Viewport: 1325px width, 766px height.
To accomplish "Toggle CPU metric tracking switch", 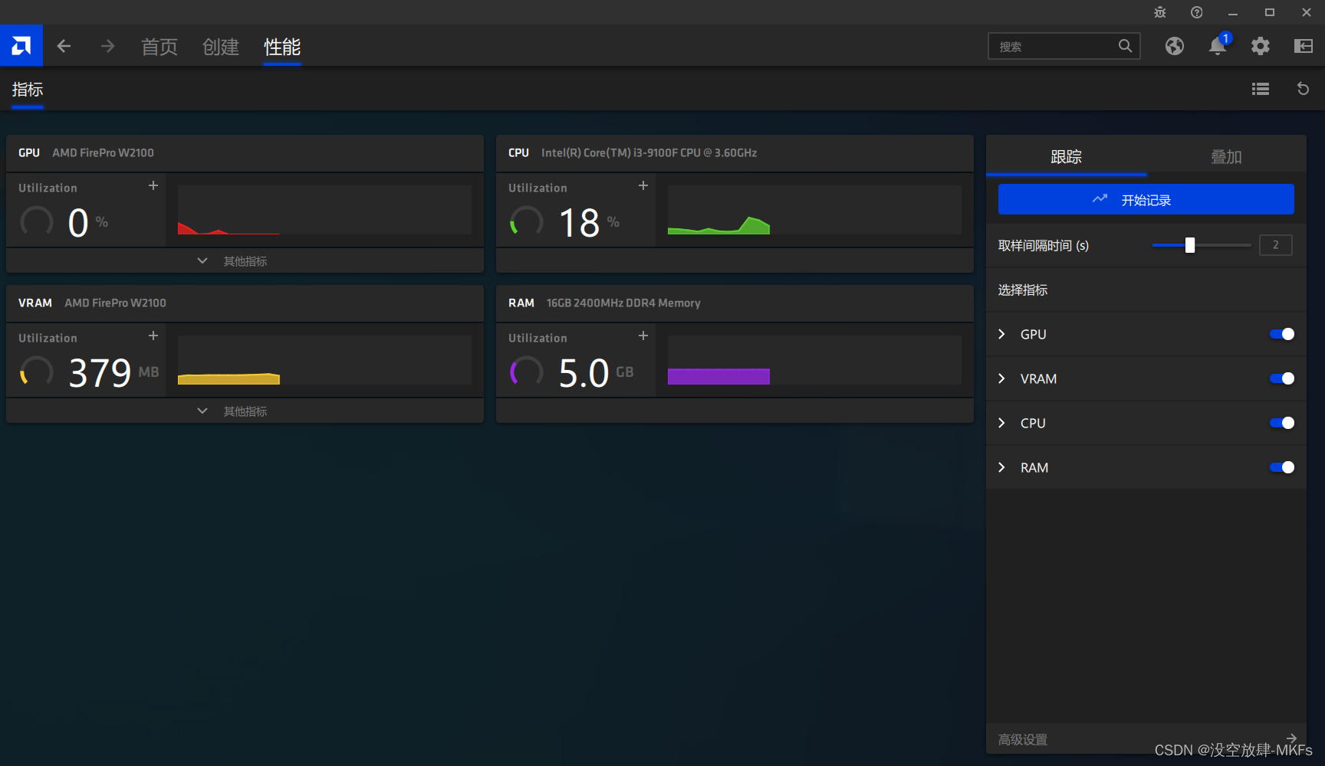I will pos(1282,423).
